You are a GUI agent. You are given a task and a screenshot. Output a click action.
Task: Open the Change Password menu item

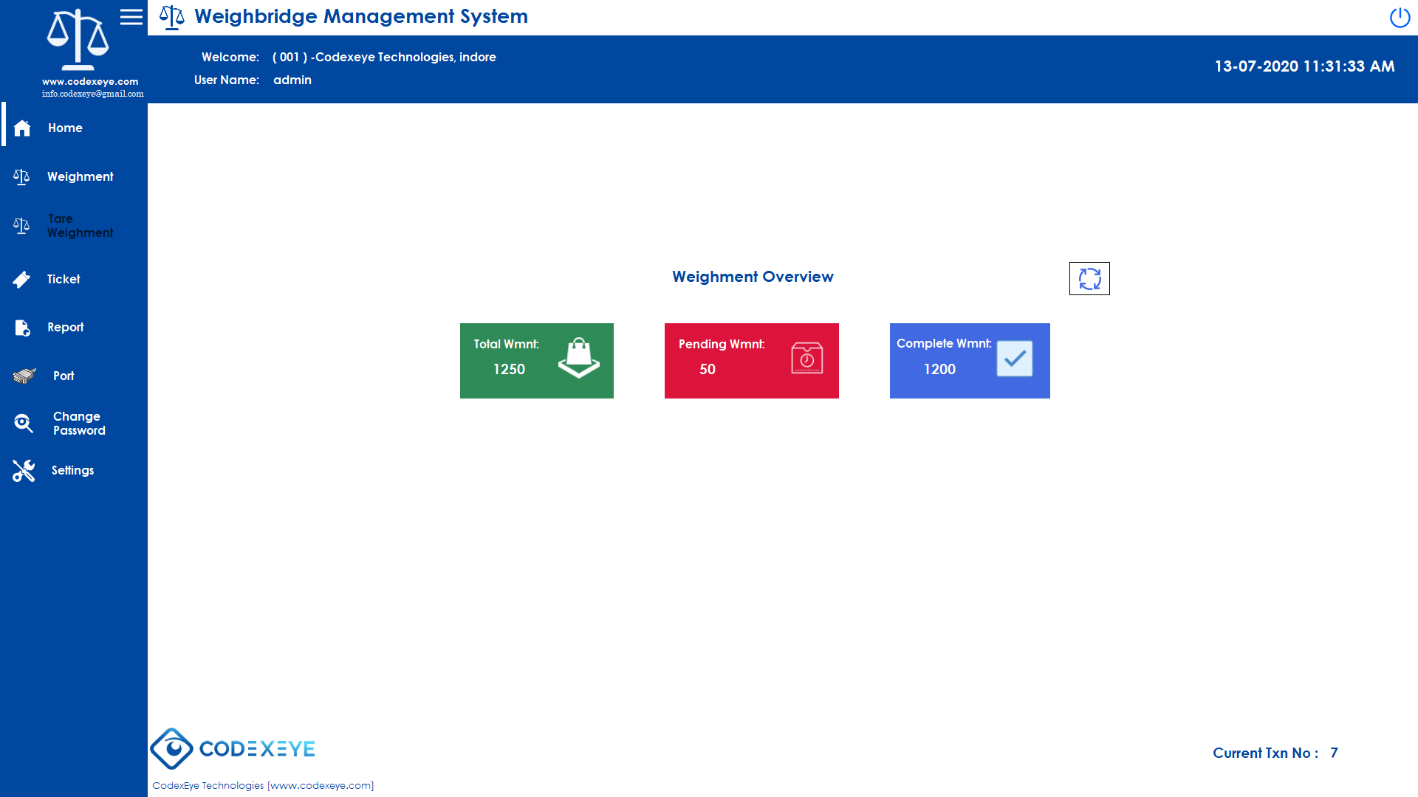[x=79, y=424]
